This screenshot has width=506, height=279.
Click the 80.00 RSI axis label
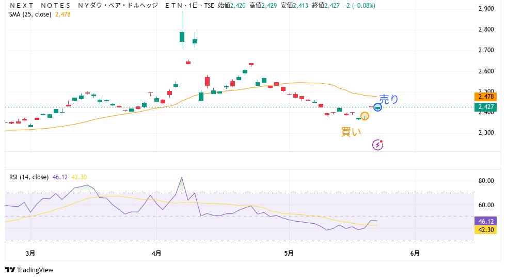(x=486, y=181)
